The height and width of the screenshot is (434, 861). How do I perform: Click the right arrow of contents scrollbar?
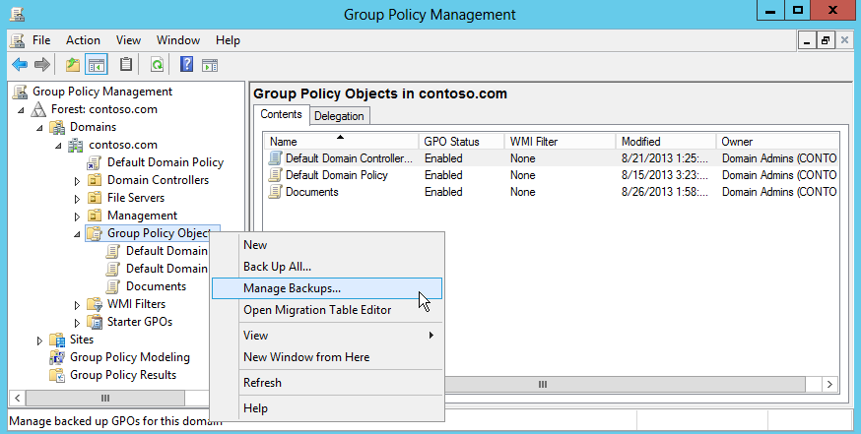(829, 384)
